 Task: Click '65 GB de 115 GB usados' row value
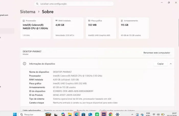click(x=64, y=87)
